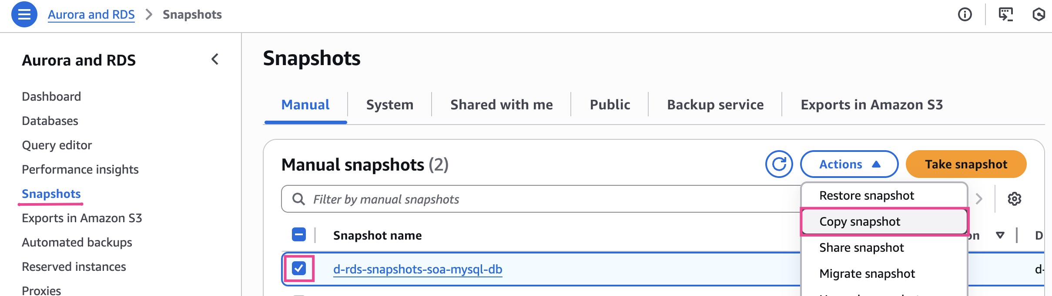Toggle the select-all snapshots checkbox
Image resolution: width=1052 pixels, height=296 pixels.
[x=299, y=235]
